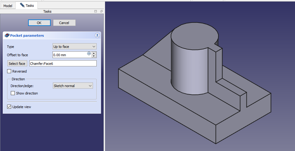
Task: Collapse the Pocket parameters section
Action: coord(97,36)
